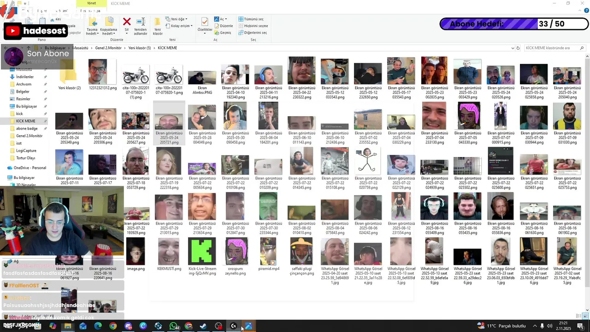This screenshot has width=590, height=332.
Task: Switch to the Yönet ribbon tab
Action: (92, 3)
